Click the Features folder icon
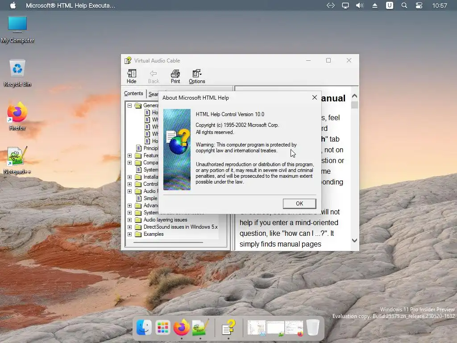This screenshot has width=457, height=343. point(138,155)
